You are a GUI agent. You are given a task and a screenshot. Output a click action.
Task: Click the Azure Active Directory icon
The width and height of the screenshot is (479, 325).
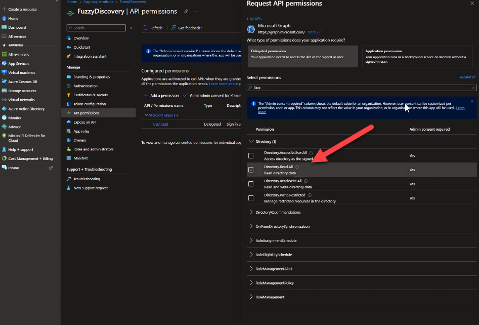pyautogui.click(x=4, y=109)
